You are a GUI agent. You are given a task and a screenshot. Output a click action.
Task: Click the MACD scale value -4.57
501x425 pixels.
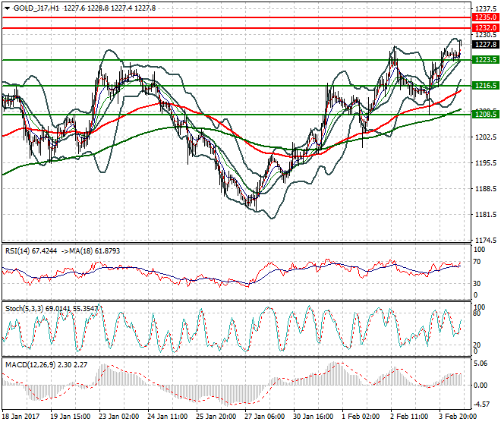[481, 405]
